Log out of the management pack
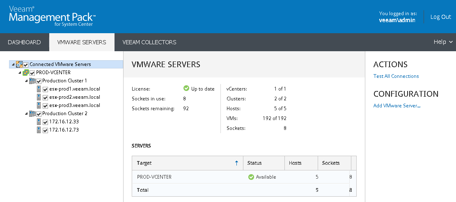 tap(440, 17)
